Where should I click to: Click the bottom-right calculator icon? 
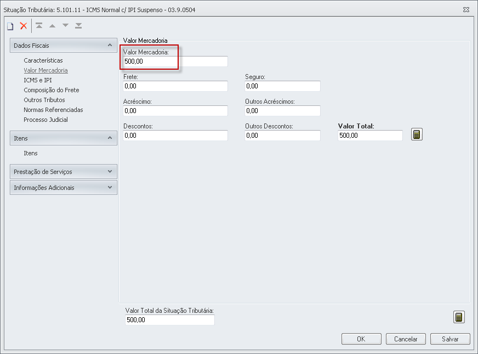459,317
